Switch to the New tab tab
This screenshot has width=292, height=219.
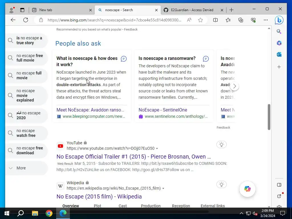[x=62, y=10]
